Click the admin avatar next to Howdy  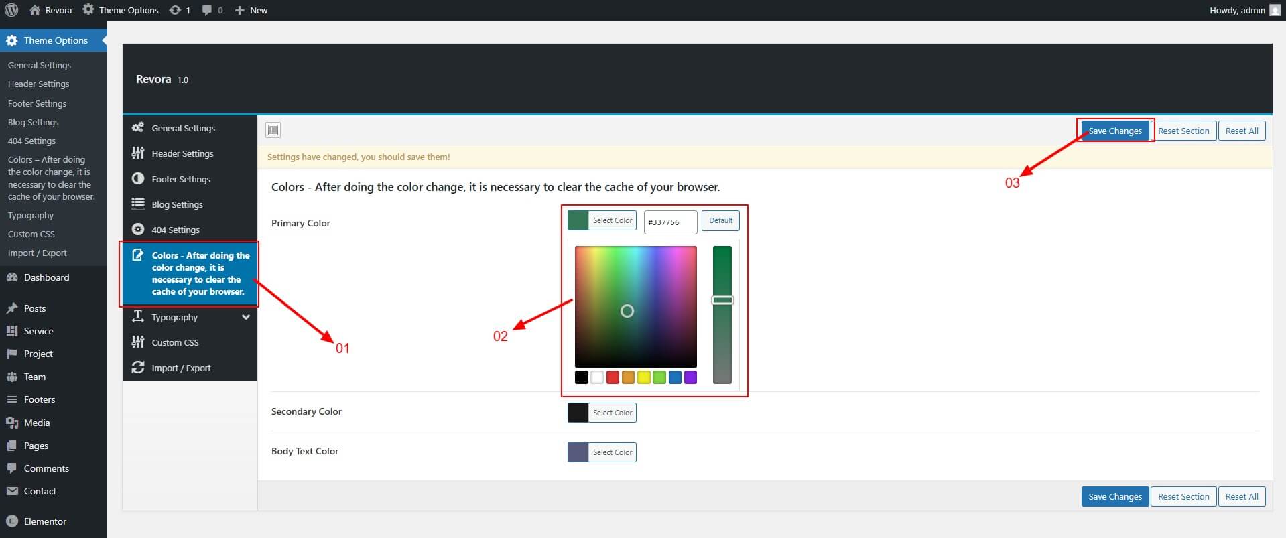click(1275, 10)
